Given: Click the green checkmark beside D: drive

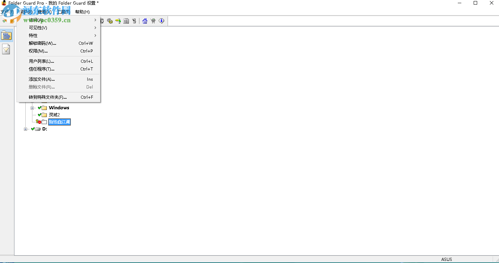Looking at the screenshot, I should coord(33,129).
